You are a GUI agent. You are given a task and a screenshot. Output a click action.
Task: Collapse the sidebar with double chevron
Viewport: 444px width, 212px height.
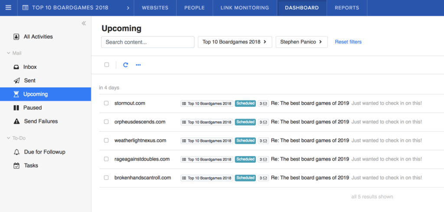pos(84,23)
